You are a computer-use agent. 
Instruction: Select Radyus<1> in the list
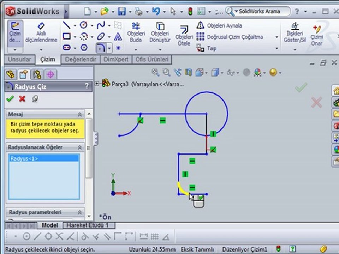44,158
